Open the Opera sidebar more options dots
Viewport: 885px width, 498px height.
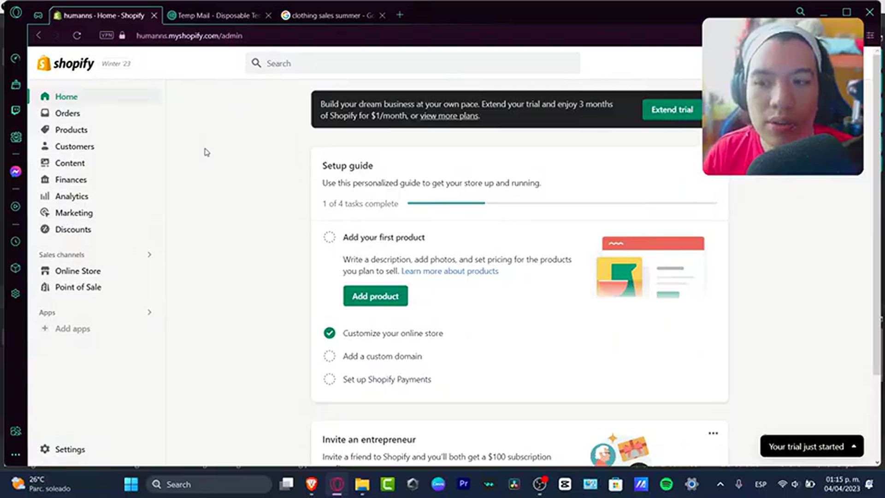pos(16,455)
